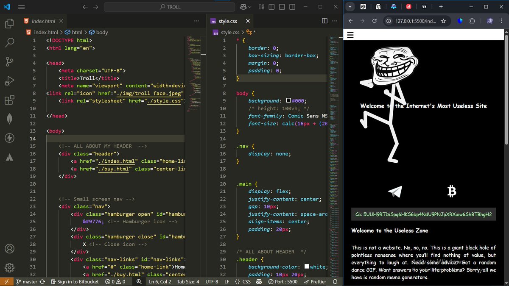
Task: Click the Prettier formatter status
Action: click(315, 281)
